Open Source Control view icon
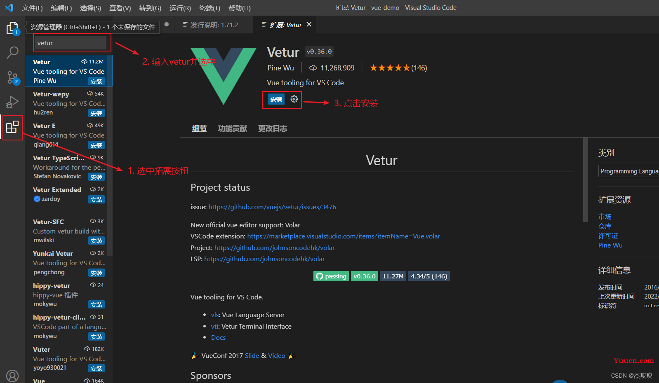This screenshot has width=659, height=383. (12, 77)
